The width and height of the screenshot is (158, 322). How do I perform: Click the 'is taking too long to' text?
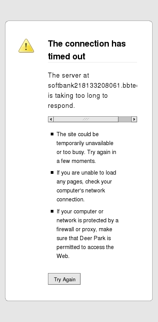(x=78, y=95)
